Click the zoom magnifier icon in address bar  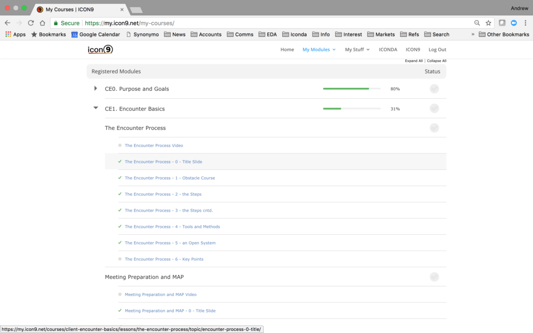pos(477,23)
